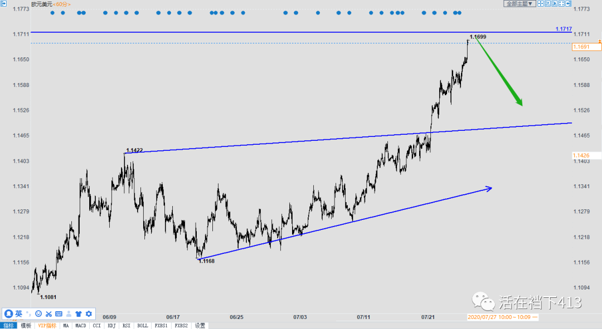Toggle the 英 language mode button
Image resolution: width=602 pixels, height=329 pixels.
pos(18,313)
